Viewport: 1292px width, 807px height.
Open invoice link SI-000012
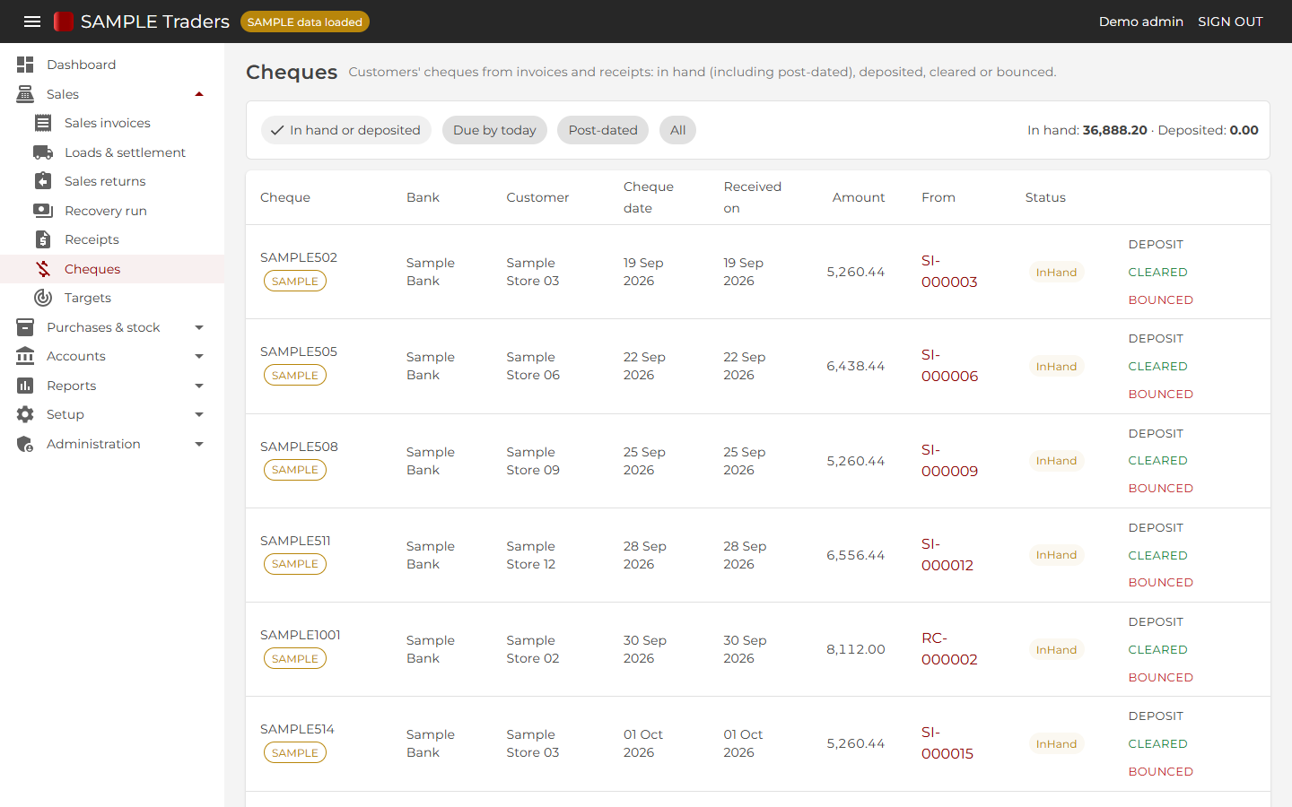coord(947,555)
